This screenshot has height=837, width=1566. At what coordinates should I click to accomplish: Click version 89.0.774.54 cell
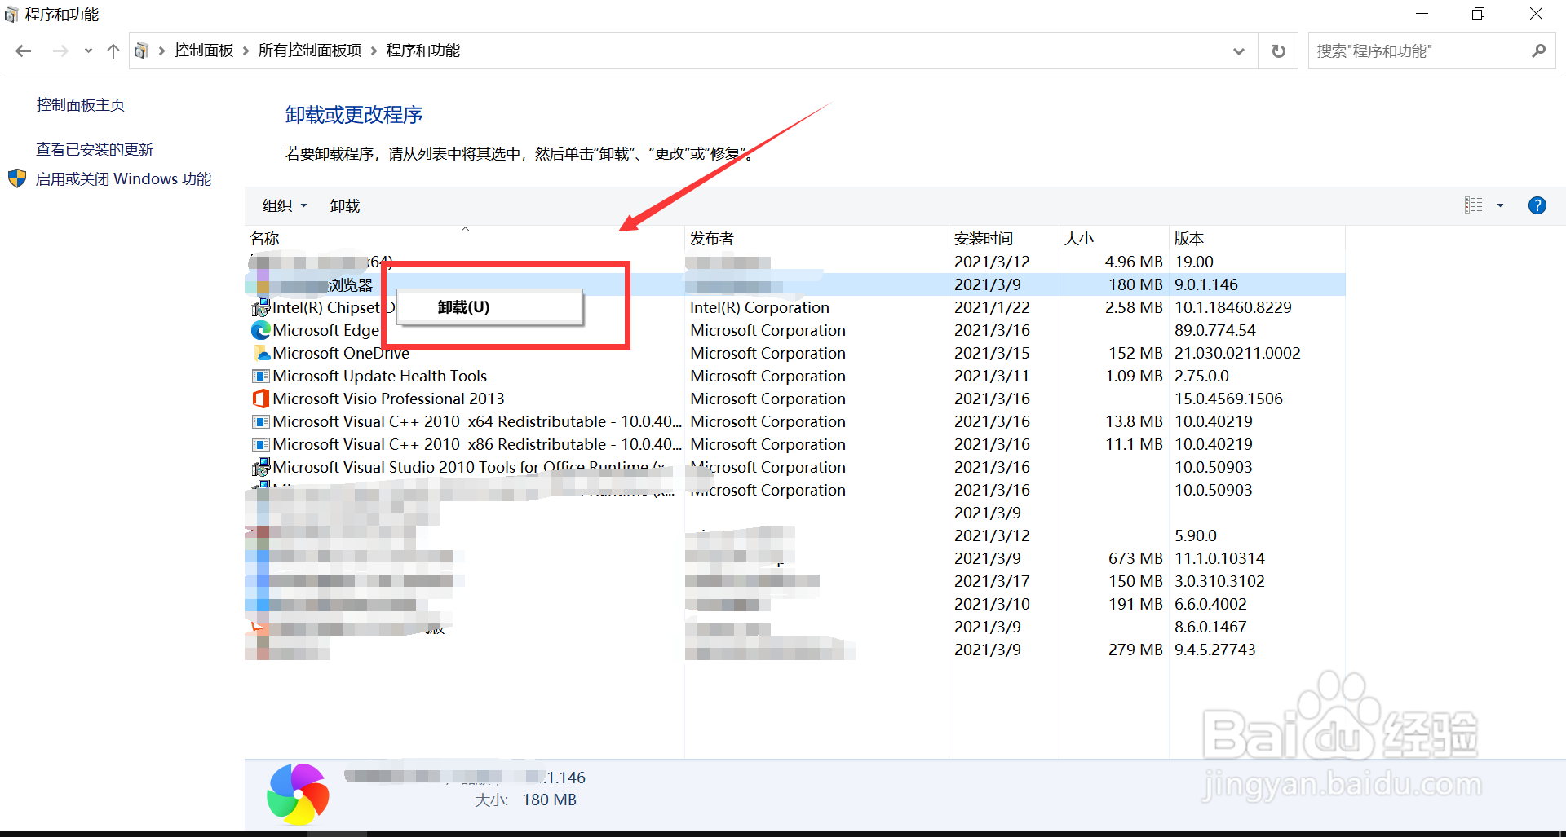(1214, 330)
